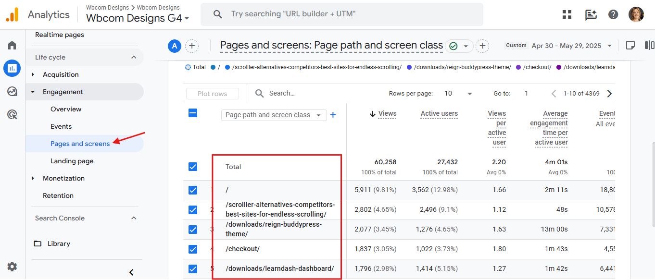Open the Insights notification icon
The height and width of the screenshot is (280, 655).
[x=590, y=14]
